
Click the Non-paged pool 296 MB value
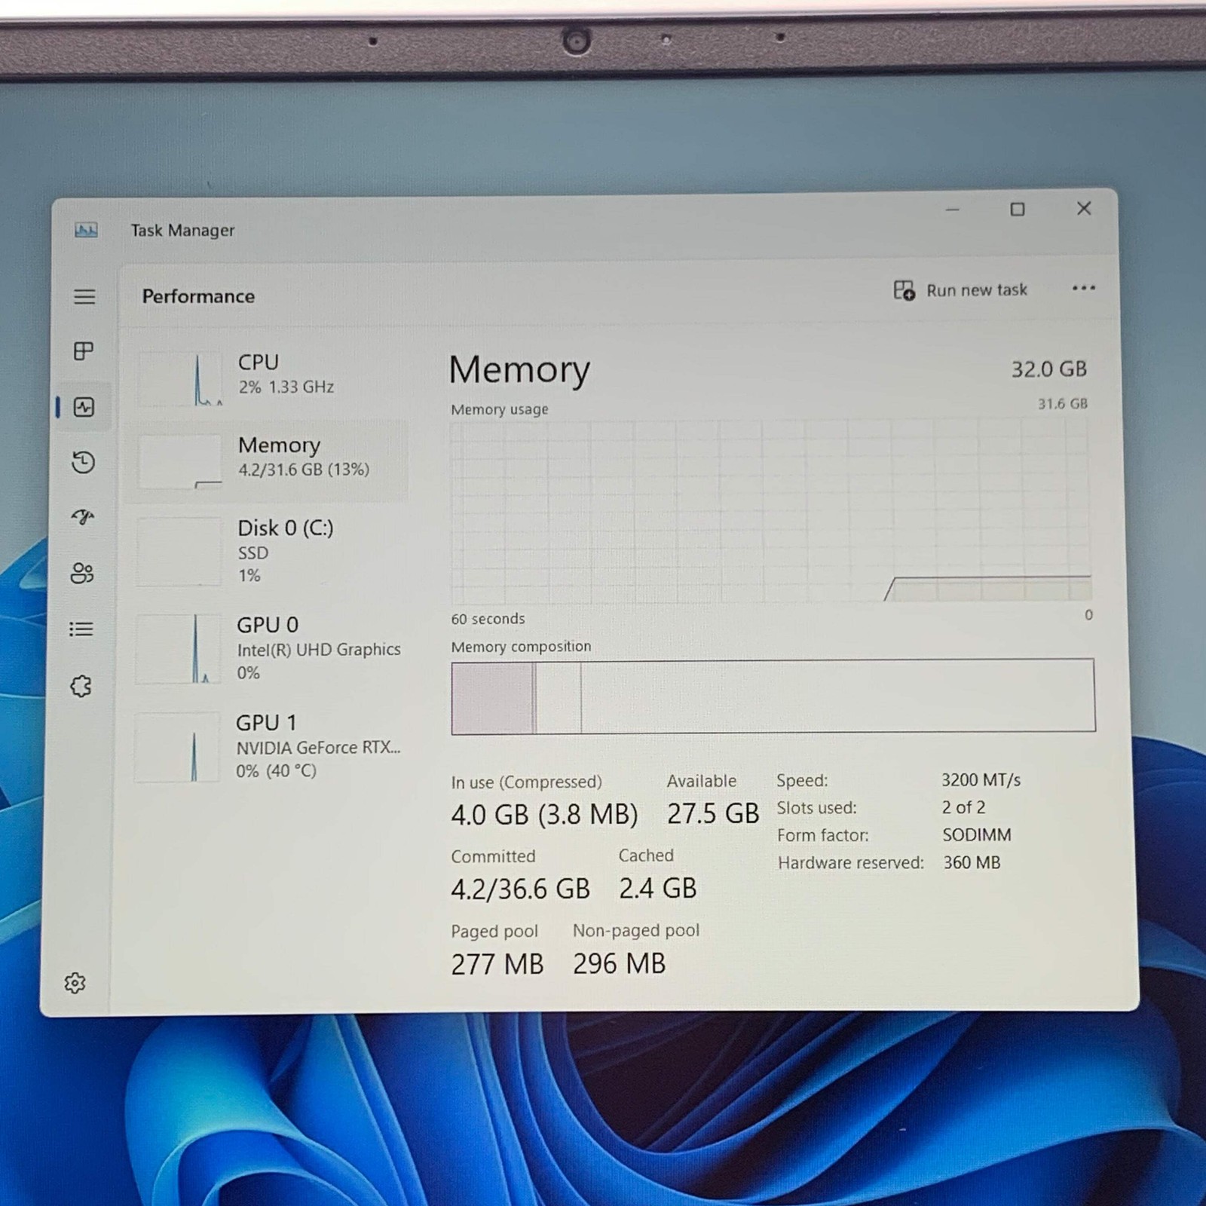[619, 964]
